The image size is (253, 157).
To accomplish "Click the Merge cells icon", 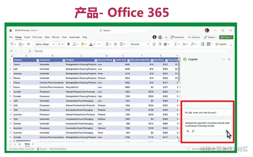I will [121, 44].
